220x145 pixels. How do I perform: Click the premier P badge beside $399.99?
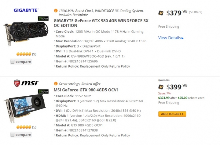(161, 87)
